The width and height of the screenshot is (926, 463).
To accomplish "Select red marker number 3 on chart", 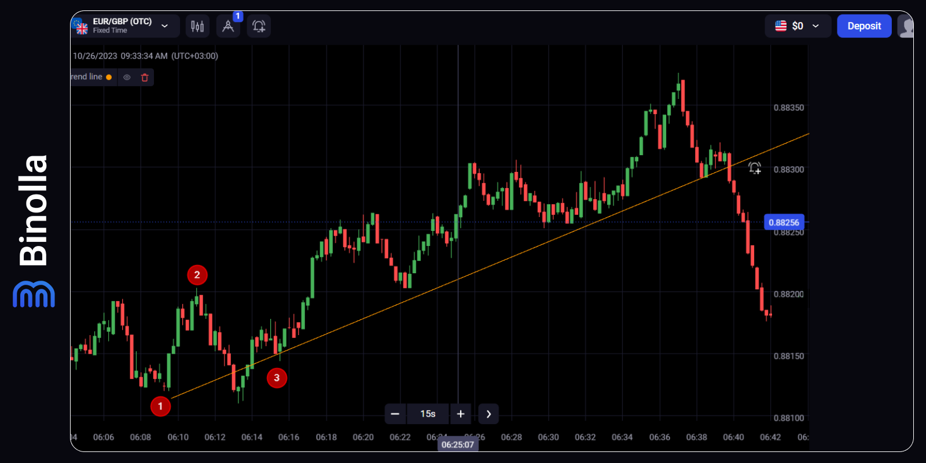I will click(277, 378).
